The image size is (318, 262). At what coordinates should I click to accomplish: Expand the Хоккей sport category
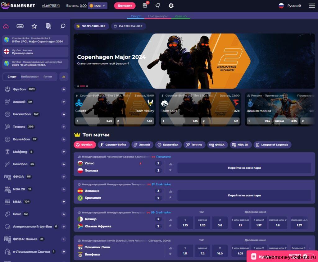(x=64, y=102)
